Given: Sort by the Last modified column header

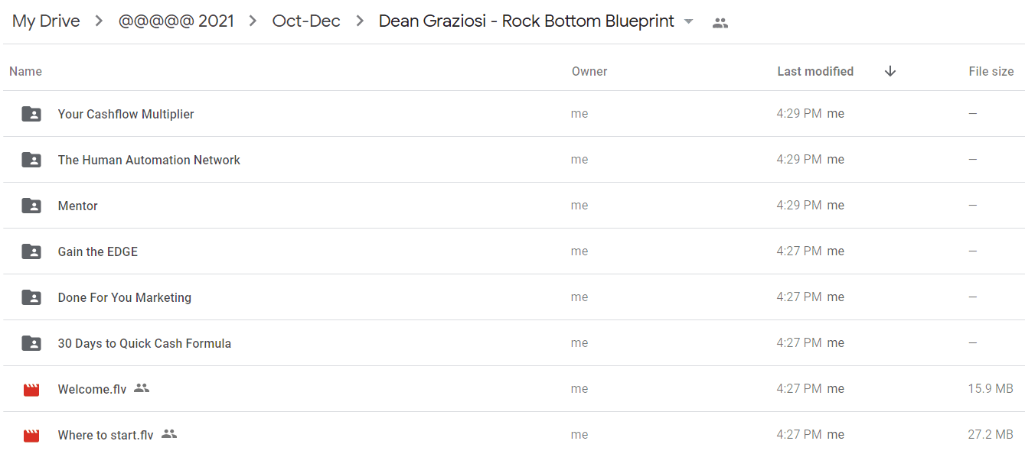Looking at the screenshot, I should pyautogui.click(x=815, y=71).
